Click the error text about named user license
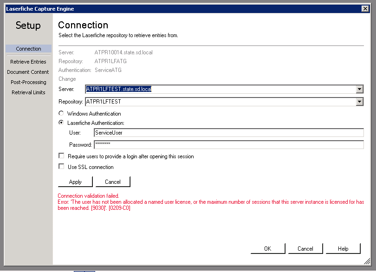Viewport: 376px width, 272px height. click(211, 205)
